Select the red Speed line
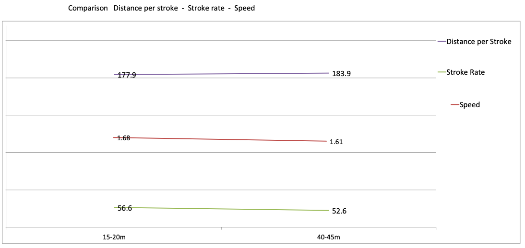 221,139
